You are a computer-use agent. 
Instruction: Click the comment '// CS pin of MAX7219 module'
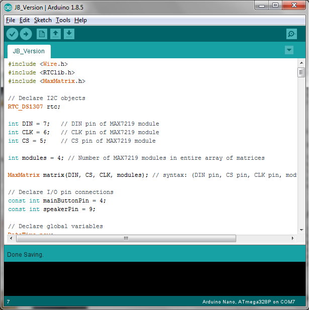[108, 141]
